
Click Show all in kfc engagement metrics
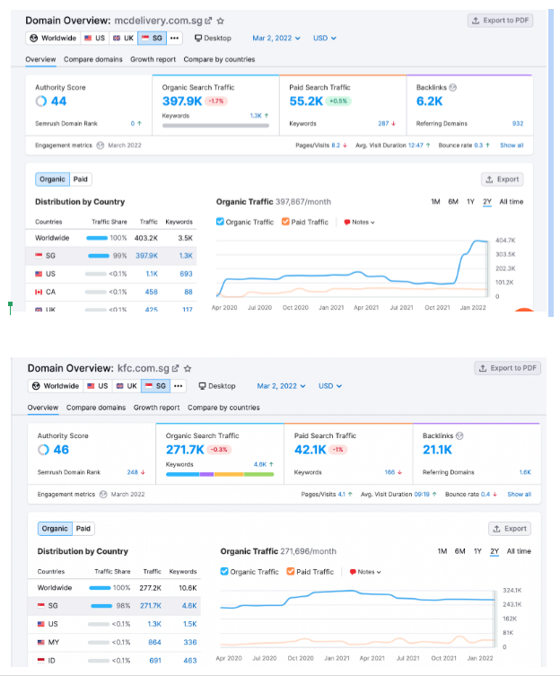coord(519,494)
